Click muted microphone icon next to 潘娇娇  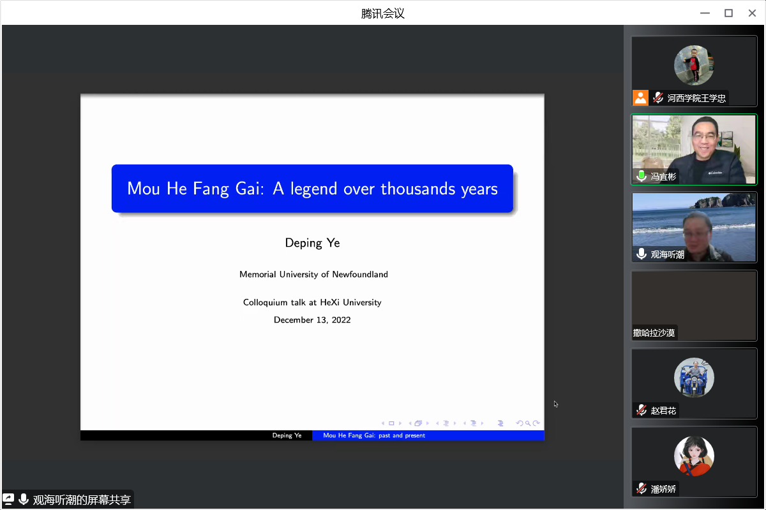642,489
